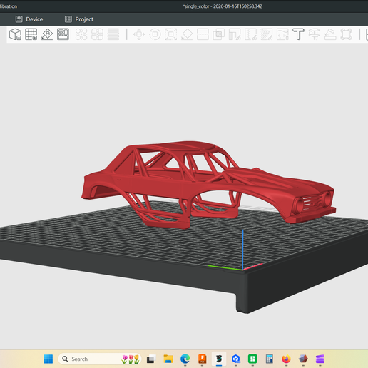Select the Cut tool

(203, 34)
